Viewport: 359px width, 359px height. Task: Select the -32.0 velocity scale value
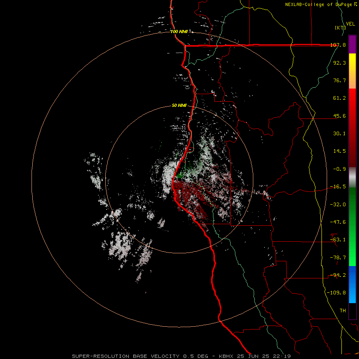pos(338,205)
